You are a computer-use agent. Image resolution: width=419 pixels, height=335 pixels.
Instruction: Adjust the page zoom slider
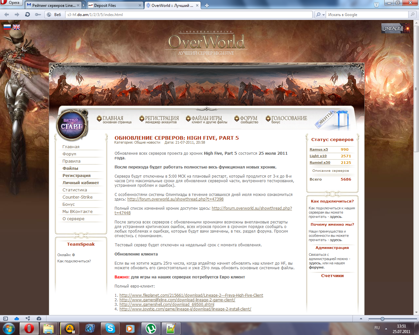click(382, 319)
